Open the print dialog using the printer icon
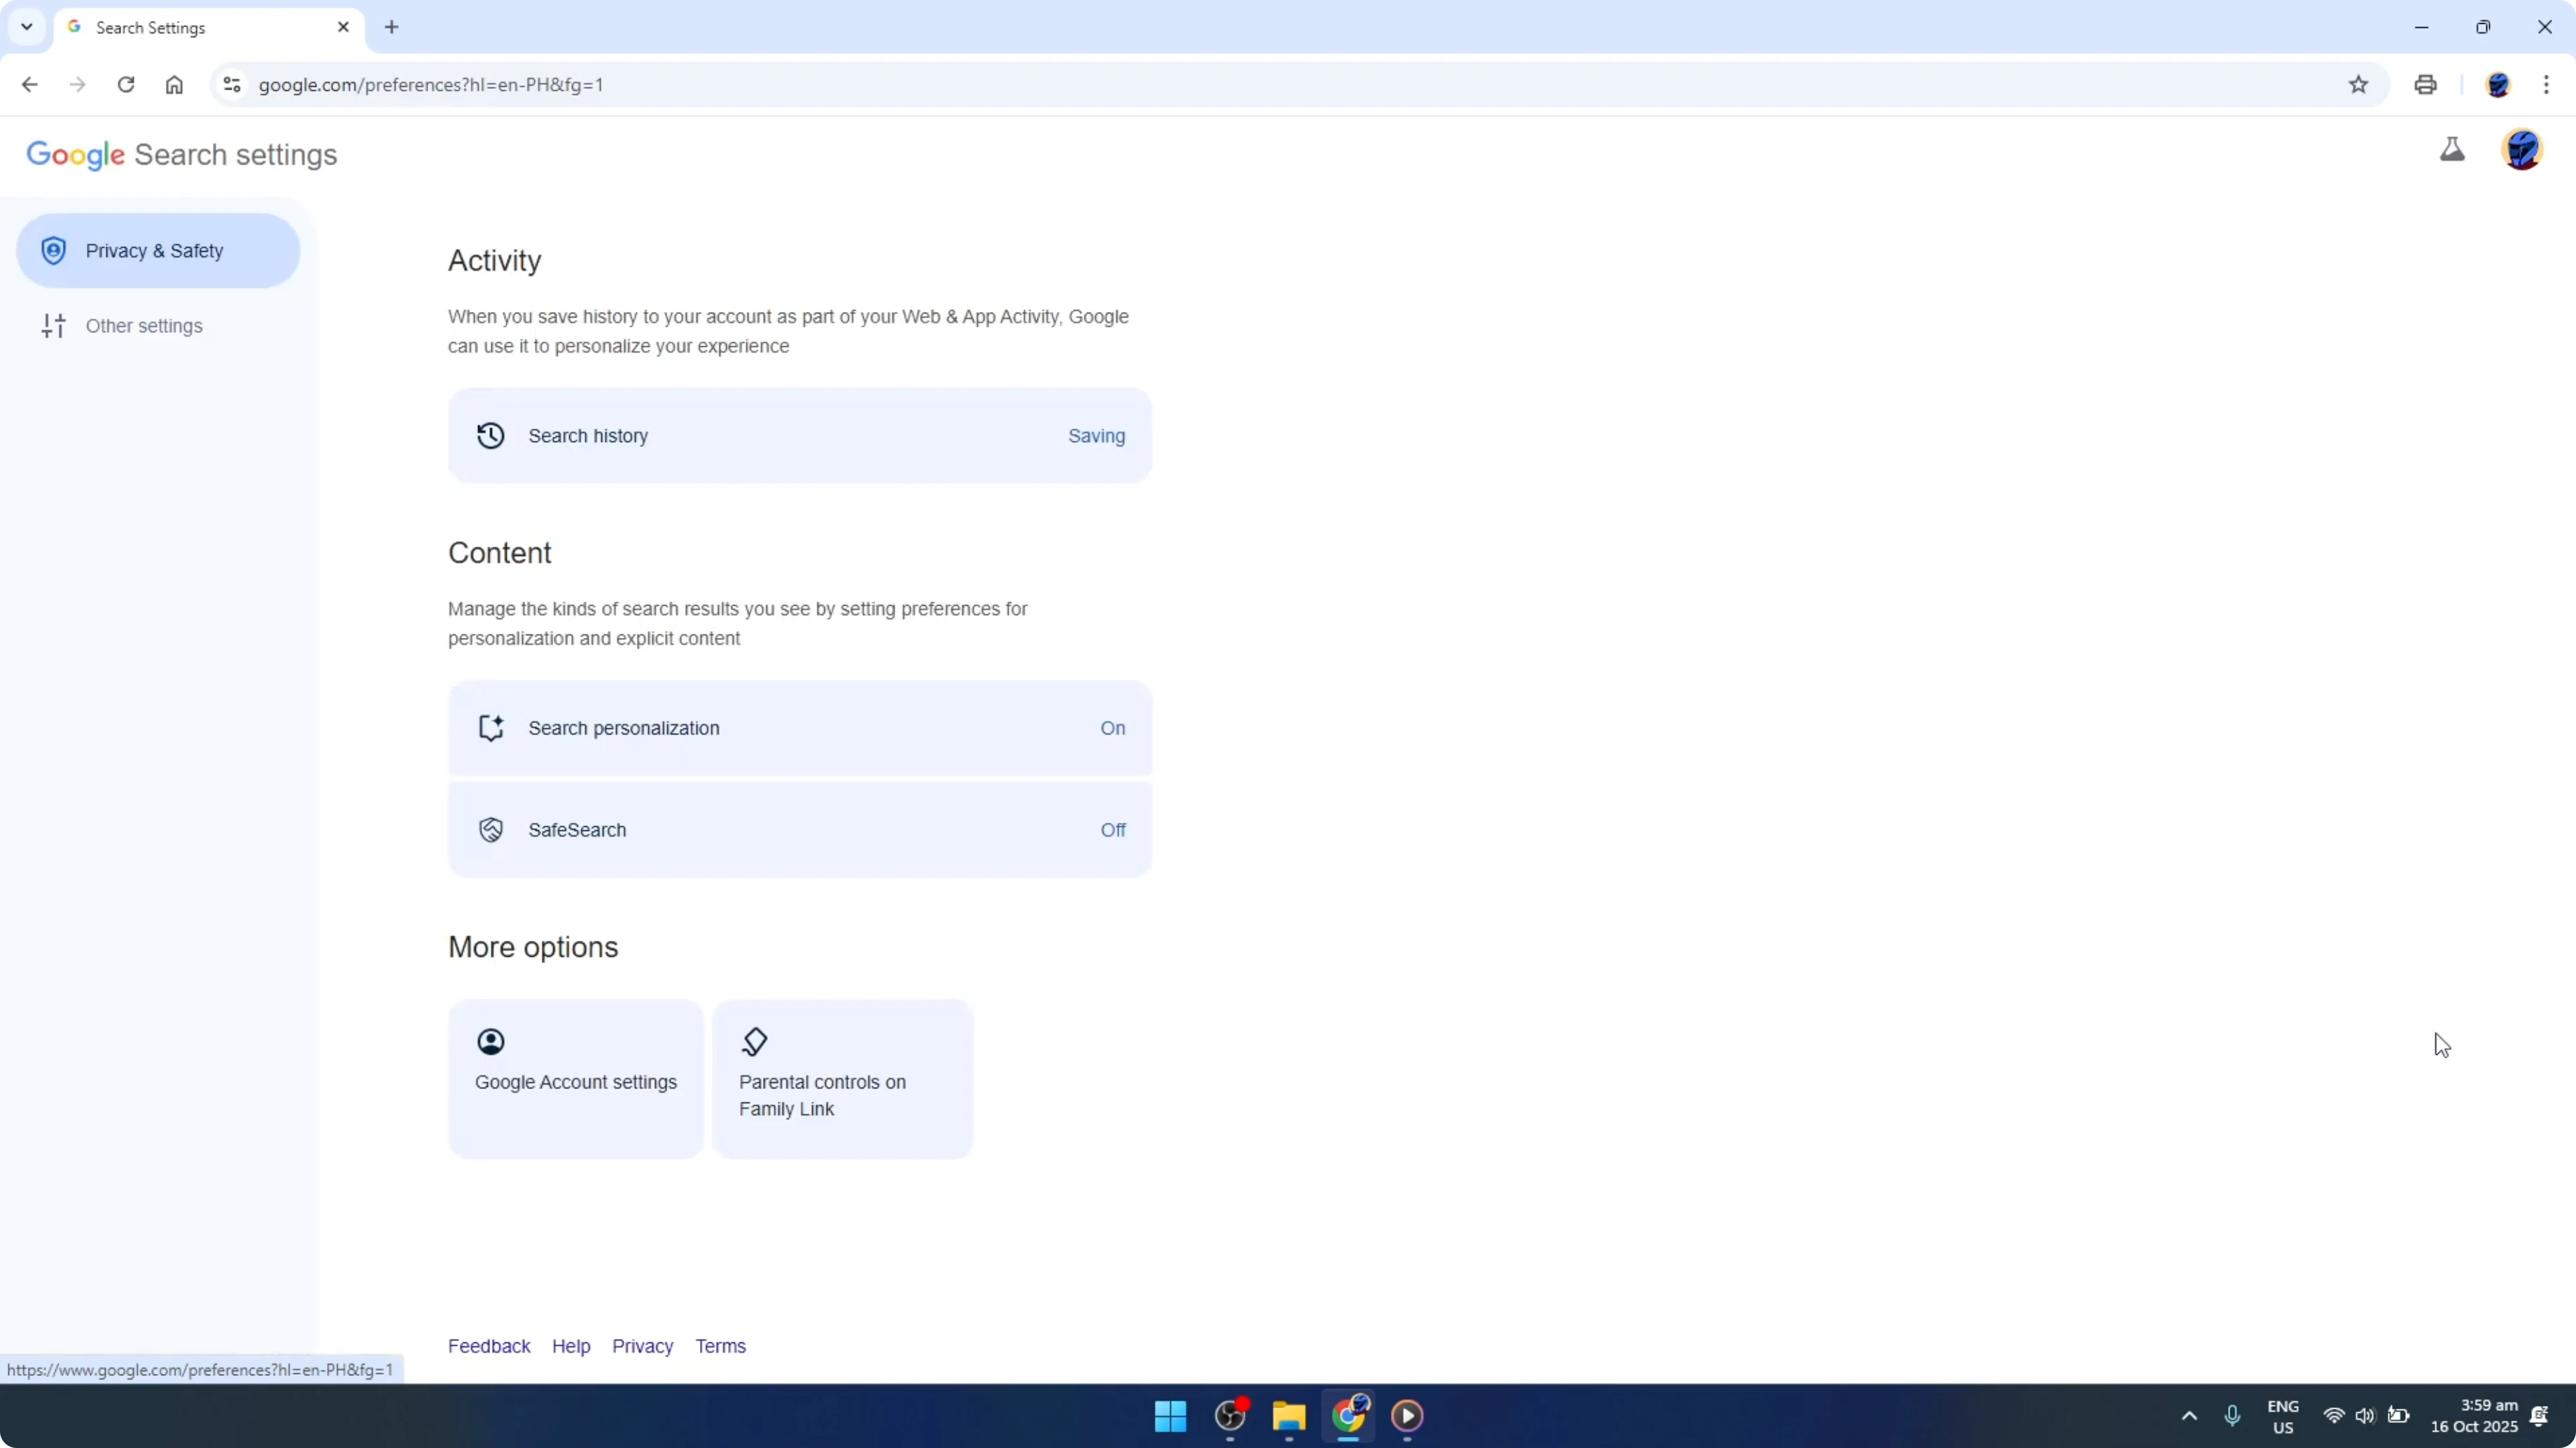2576x1448 pixels. coord(2425,85)
